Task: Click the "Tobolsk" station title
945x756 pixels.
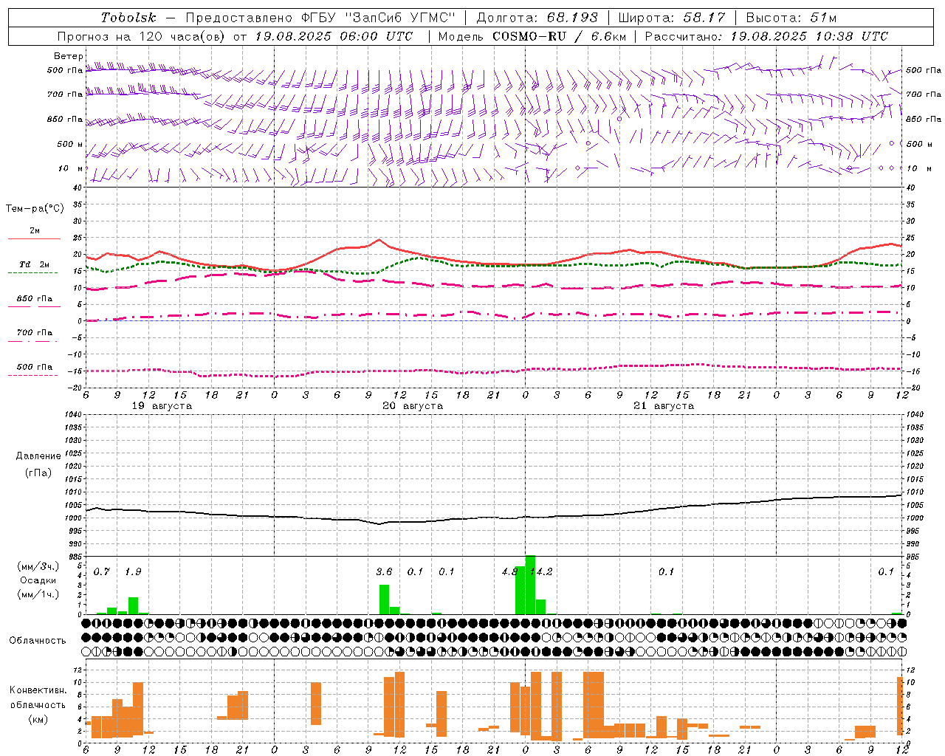Action: 129,18
